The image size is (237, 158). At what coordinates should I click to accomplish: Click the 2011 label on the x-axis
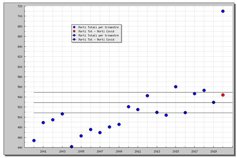(x=138, y=152)
